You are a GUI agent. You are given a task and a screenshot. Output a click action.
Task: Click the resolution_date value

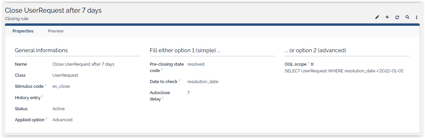point(203,81)
